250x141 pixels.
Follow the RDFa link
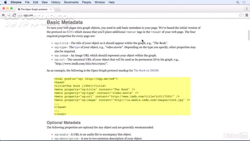(x=70, y=32)
